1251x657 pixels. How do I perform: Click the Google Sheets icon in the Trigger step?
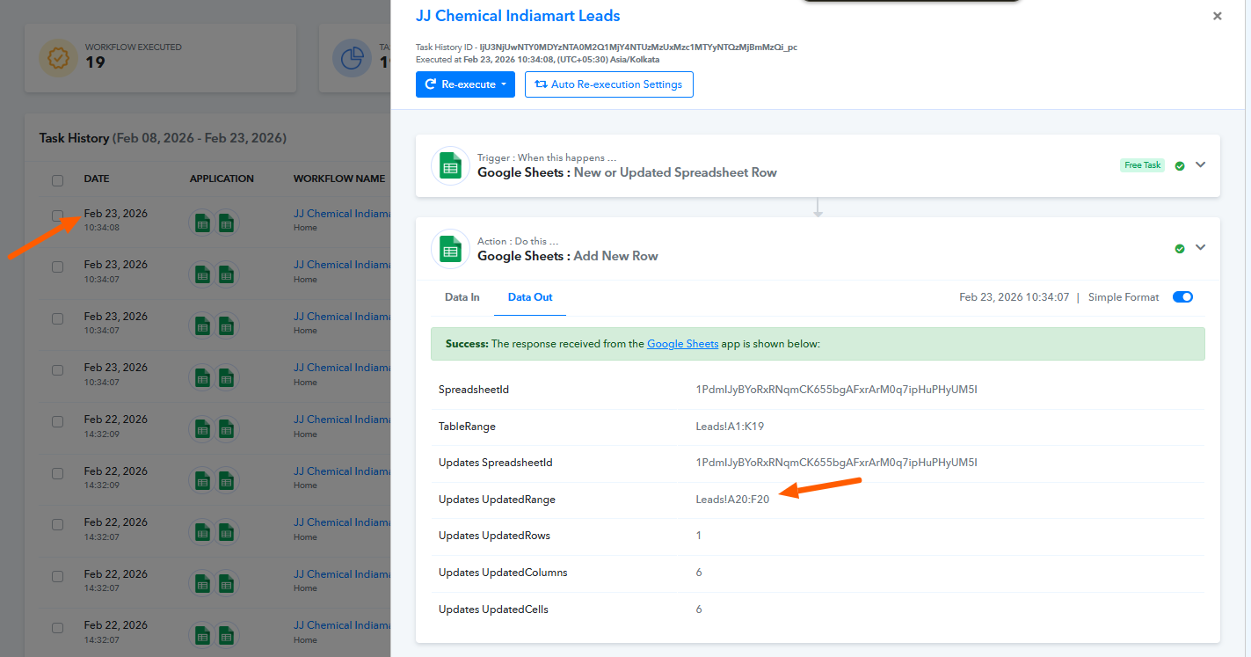pos(450,165)
